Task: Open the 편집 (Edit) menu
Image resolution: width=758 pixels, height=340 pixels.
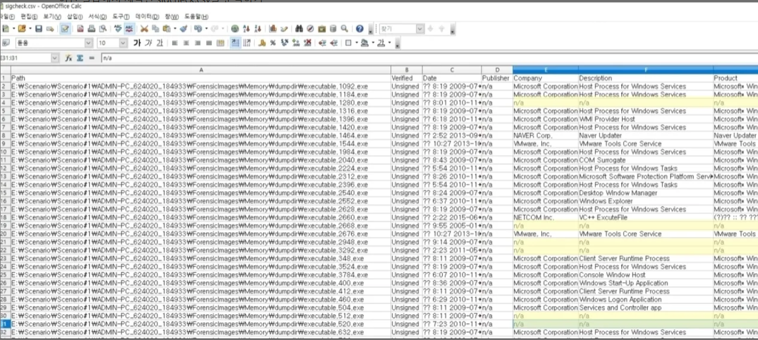Action: [28, 17]
